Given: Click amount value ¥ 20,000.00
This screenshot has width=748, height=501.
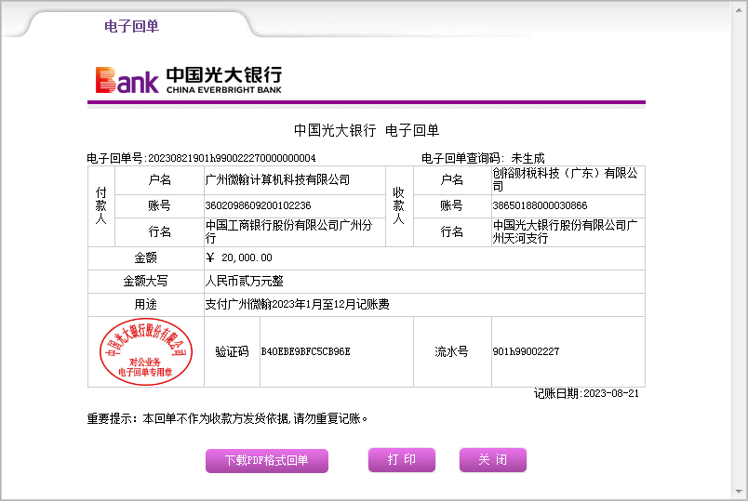Looking at the screenshot, I should point(239,257).
